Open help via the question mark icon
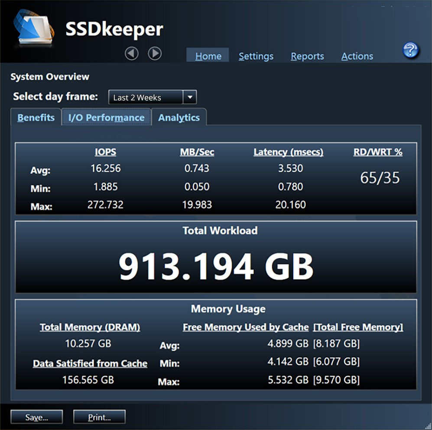Image resolution: width=432 pixels, height=430 pixels. [410, 50]
